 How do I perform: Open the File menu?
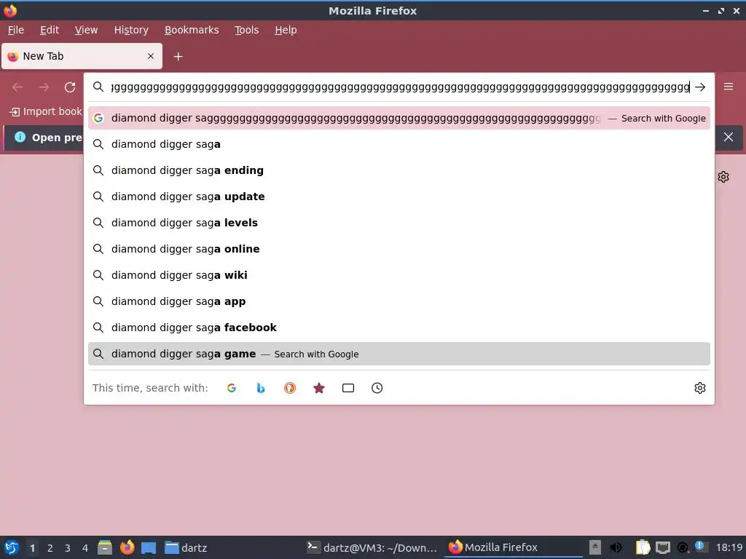click(16, 30)
